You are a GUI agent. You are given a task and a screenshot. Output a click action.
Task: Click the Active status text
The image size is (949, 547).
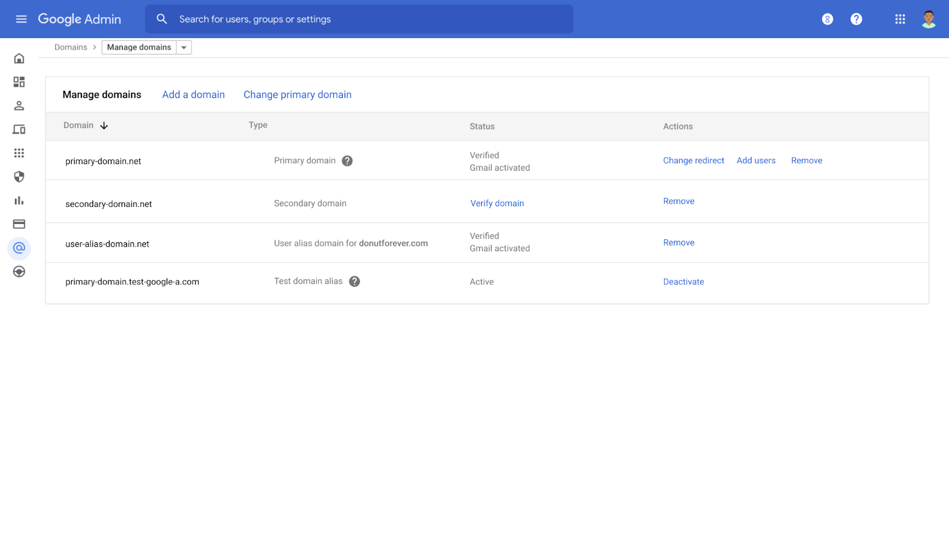click(x=482, y=282)
